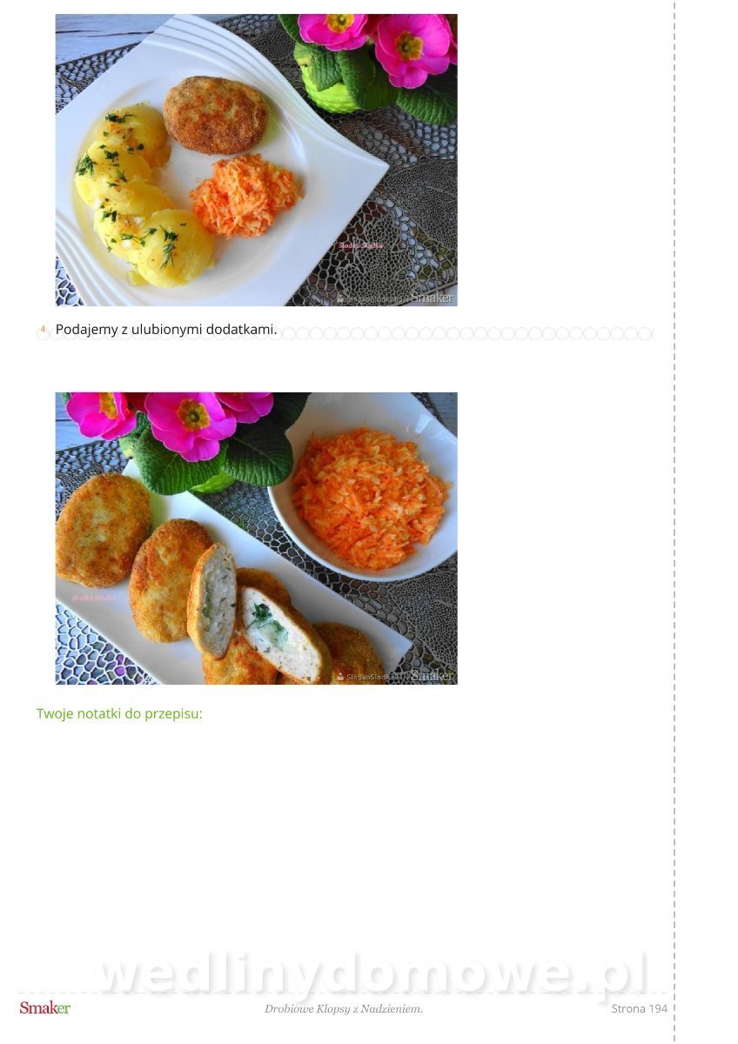
Task: Click the wedlinydomowe.pl watermark text
Action: [370, 973]
